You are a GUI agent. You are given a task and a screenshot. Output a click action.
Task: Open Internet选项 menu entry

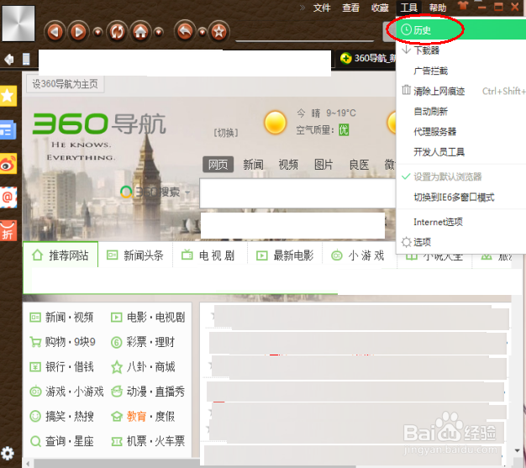click(x=461, y=222)
